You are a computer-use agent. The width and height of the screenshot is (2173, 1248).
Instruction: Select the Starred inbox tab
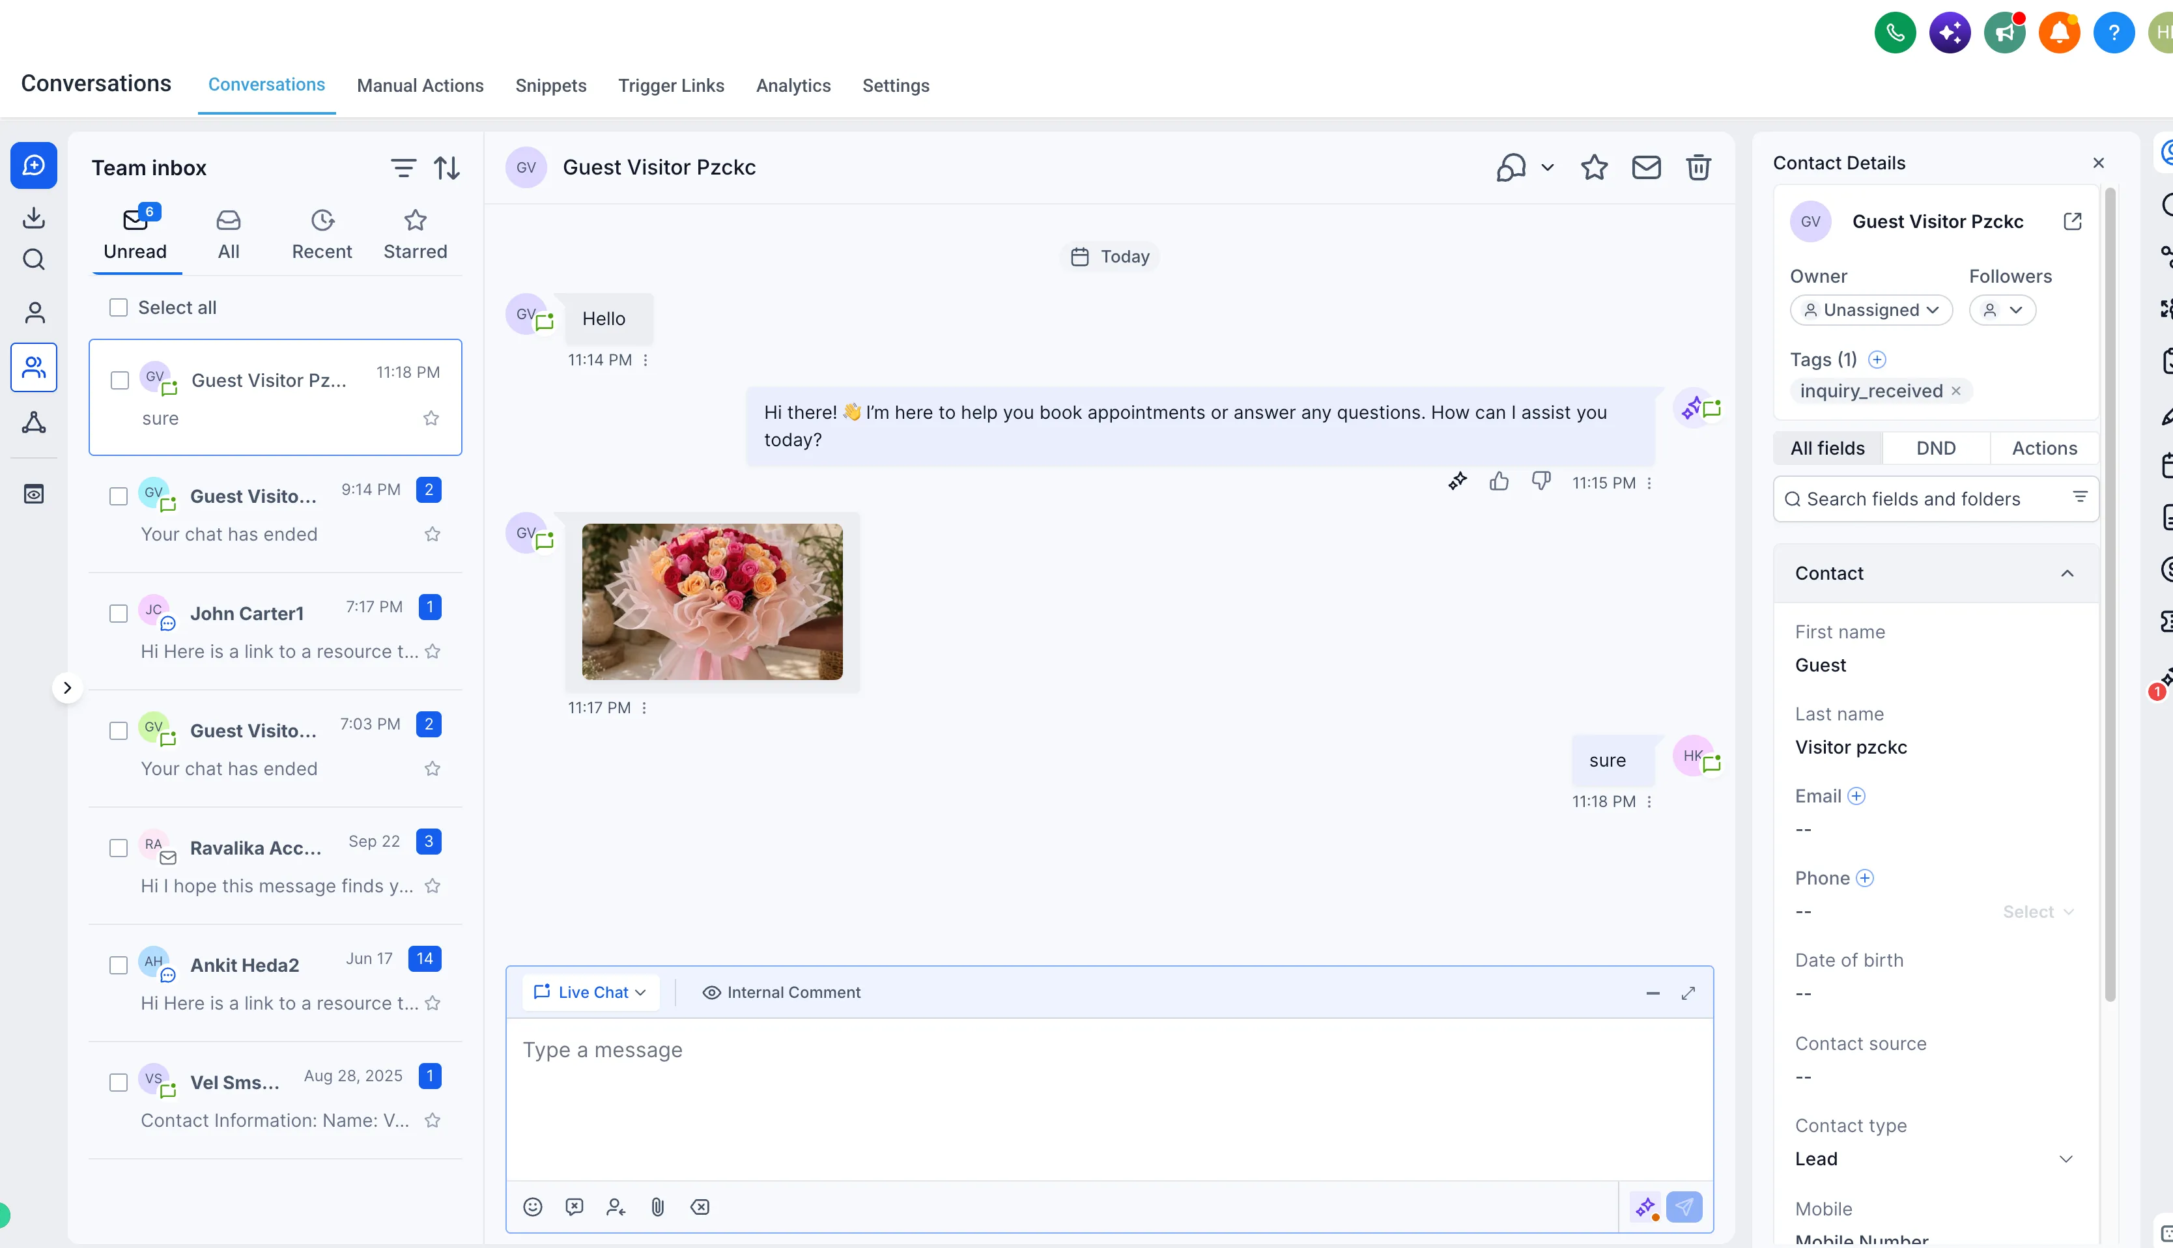pos(415,235)
